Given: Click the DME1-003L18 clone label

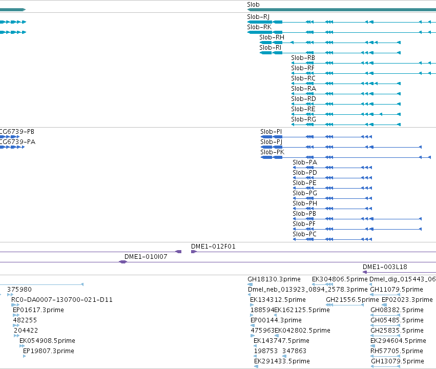Looking at the screenshot, I should pos(385,267).
